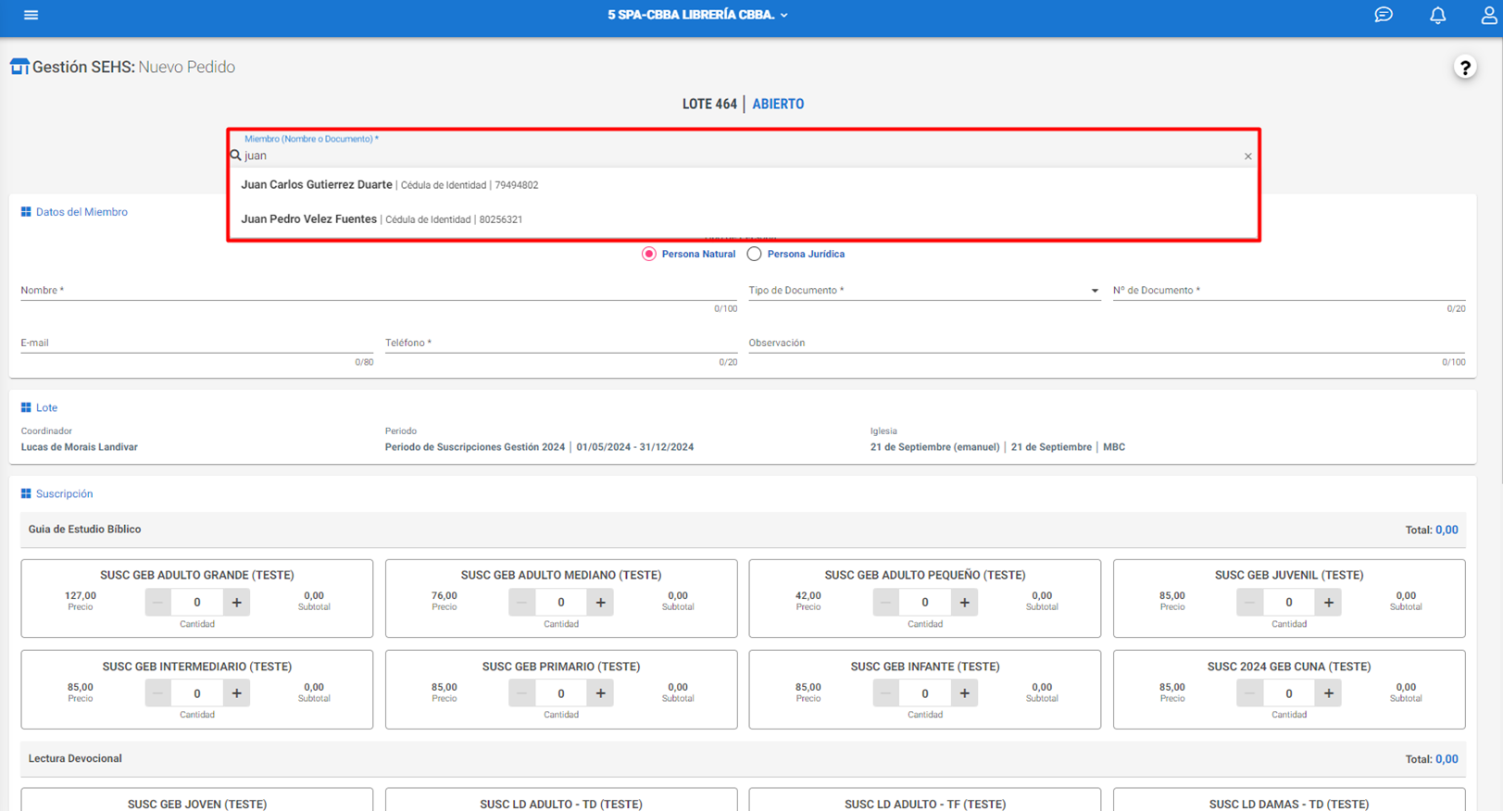The width and height of the screenshot is (1503, 811).
Task: Select the Persona Jurídica radio button
Action: 755,254
